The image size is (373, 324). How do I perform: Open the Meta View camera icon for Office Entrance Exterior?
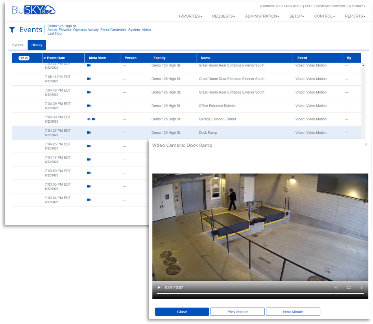pos(89,105)
